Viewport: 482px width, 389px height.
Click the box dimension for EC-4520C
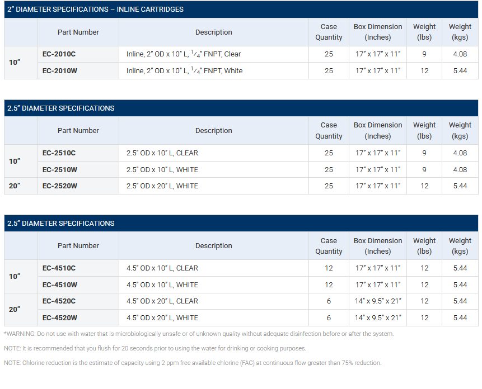click(378, 301)
